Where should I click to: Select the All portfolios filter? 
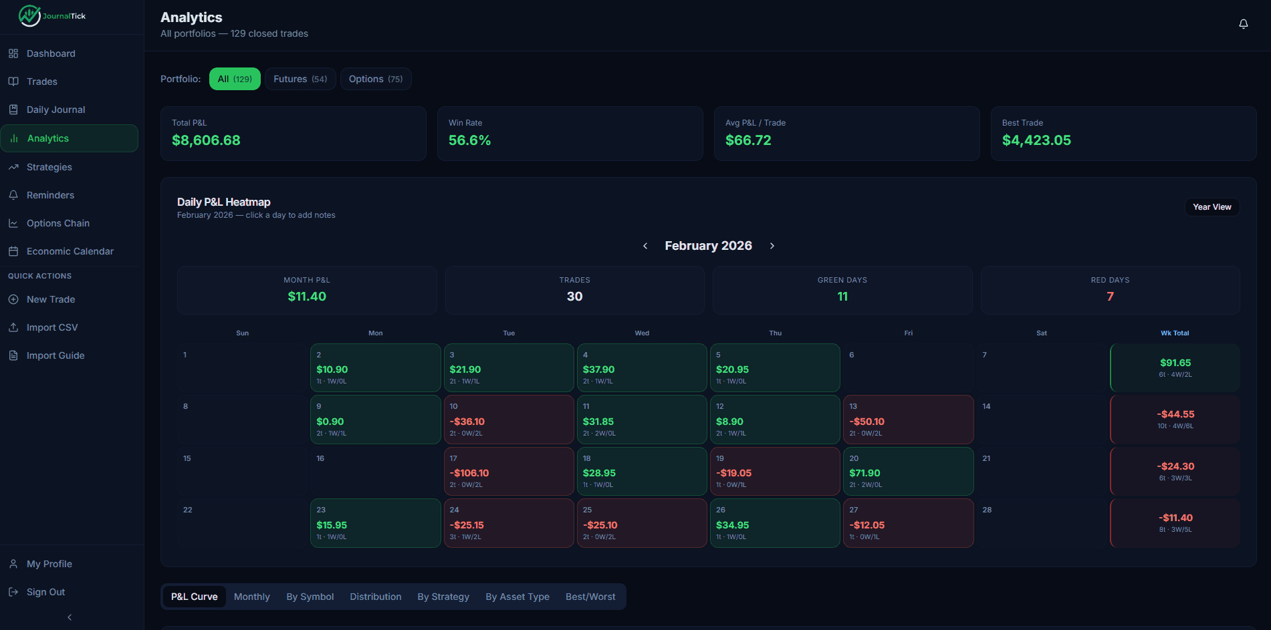[x=235, y=78]
